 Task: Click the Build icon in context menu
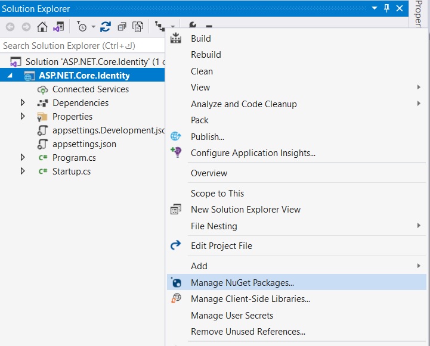[x=176, y=38]
